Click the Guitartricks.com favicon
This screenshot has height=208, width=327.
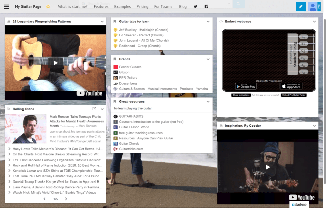click(115, 149)
